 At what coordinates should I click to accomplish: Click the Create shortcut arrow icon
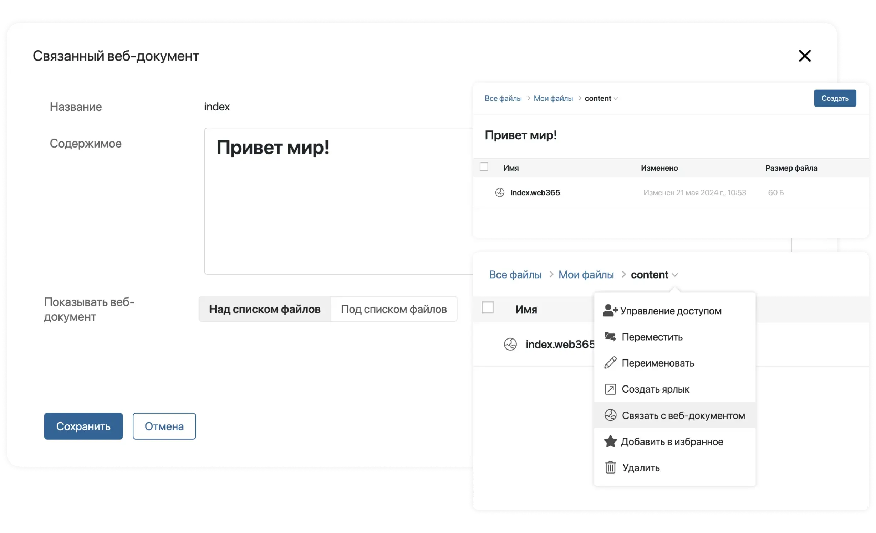610,389
